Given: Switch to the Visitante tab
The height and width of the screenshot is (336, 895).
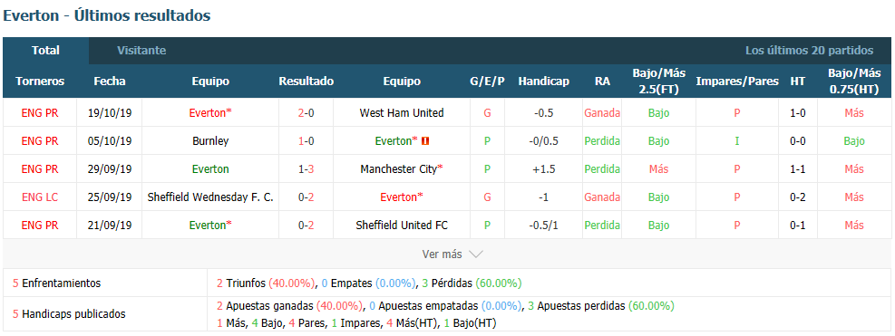Looking at the screenshot, I should (x=141, y=50).
